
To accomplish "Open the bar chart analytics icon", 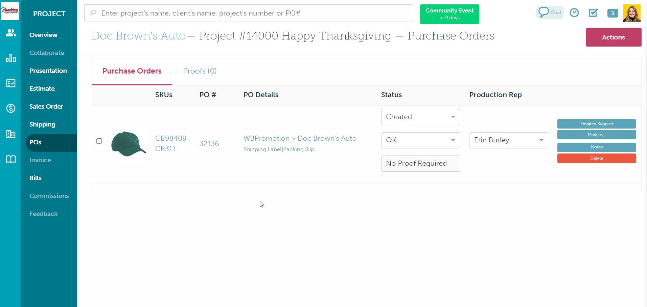I will coord(11,58).
